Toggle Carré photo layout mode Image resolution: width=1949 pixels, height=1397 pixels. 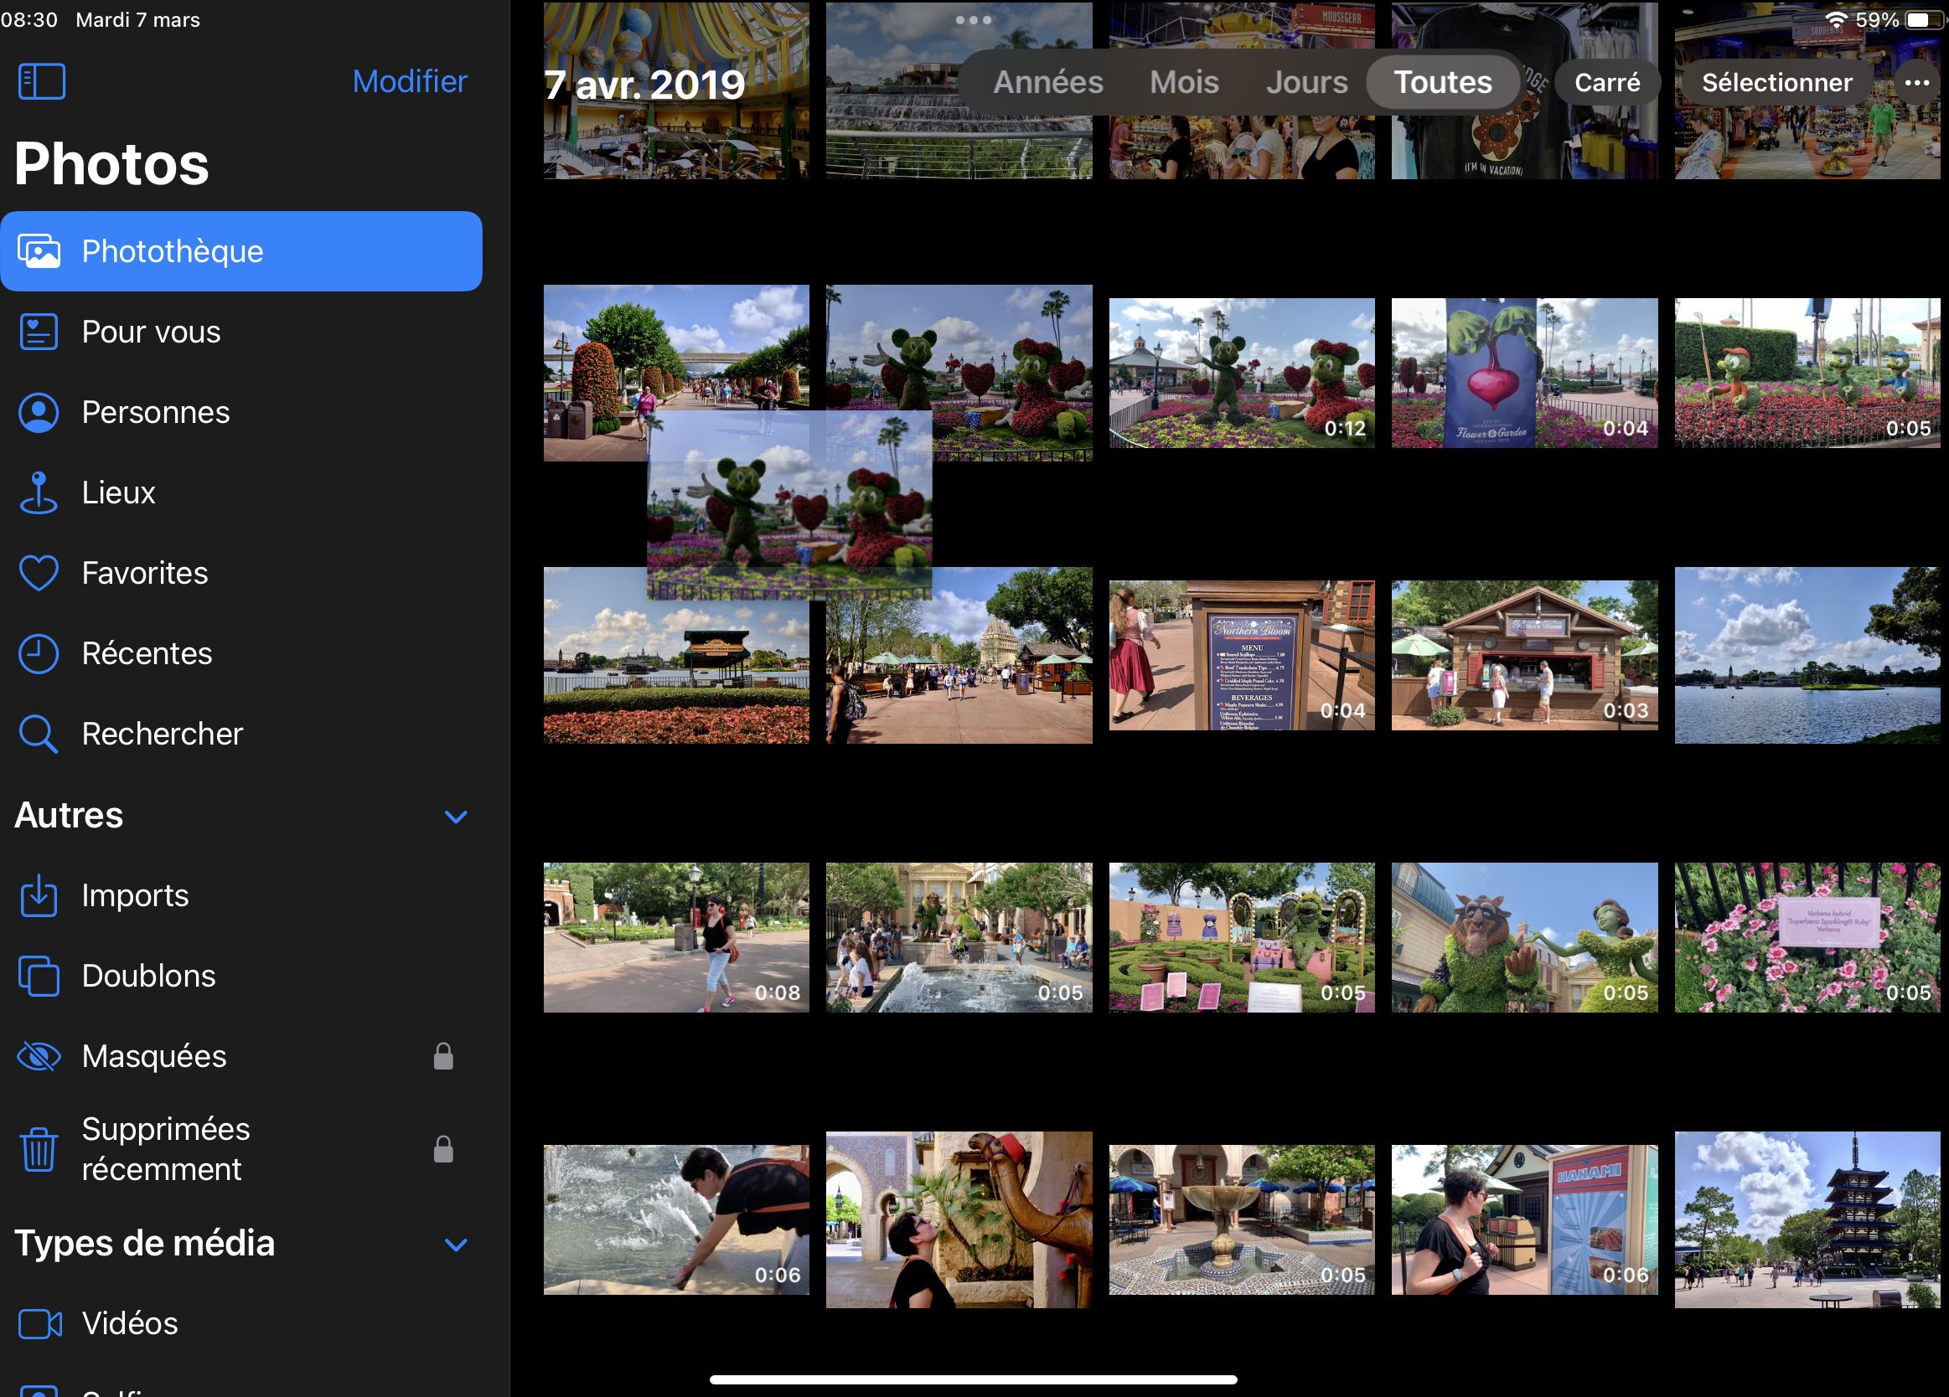coord(1605,81)
